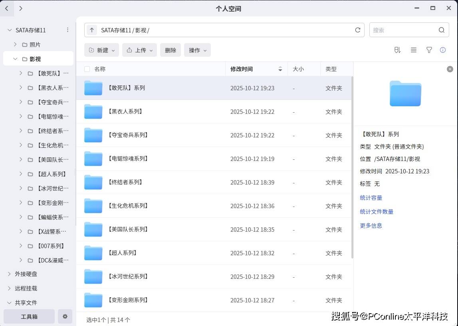
Task: Click the 统计容量 link
Action: pos(371,198)
